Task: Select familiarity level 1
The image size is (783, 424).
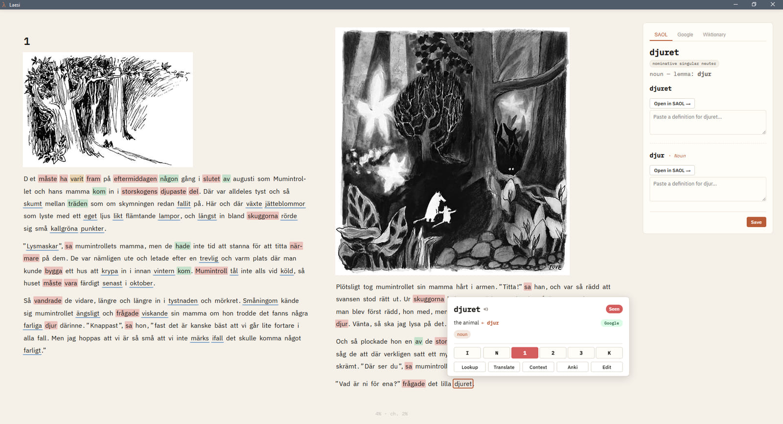Action: point(525,353)
